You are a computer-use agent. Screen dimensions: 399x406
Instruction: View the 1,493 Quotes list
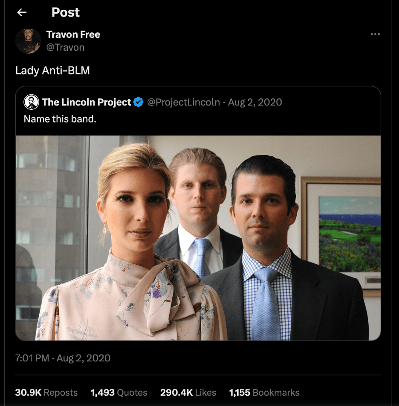(x=119, y=392)
